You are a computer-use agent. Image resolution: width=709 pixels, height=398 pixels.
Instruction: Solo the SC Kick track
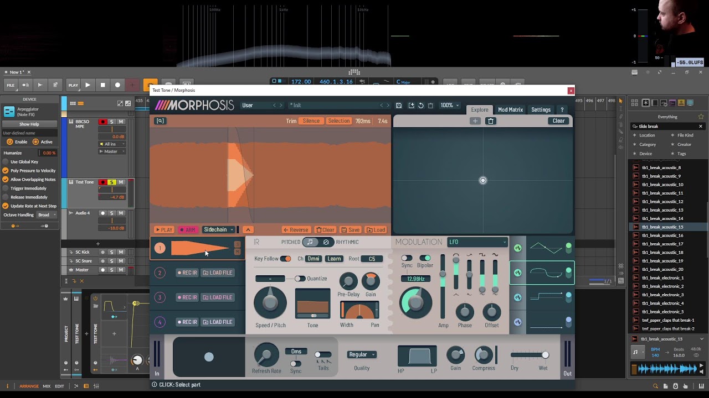click(112, 252)
